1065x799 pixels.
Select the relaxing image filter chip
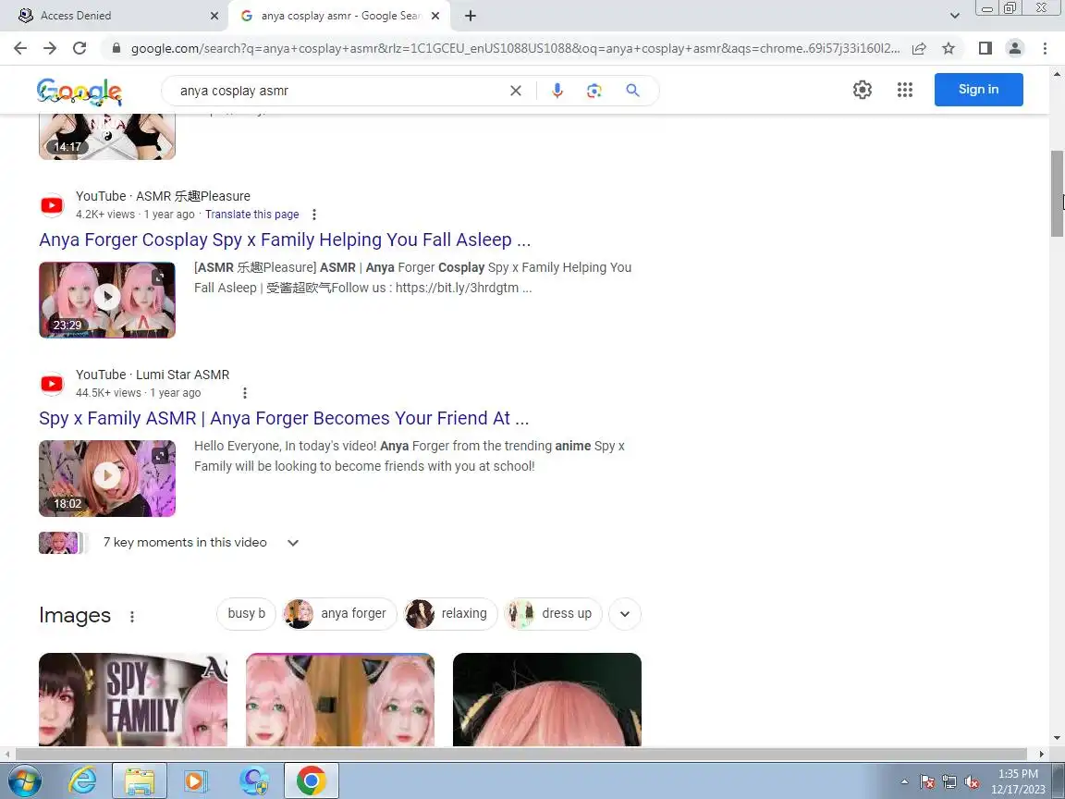pyautogui.click(x=451, y=613)
